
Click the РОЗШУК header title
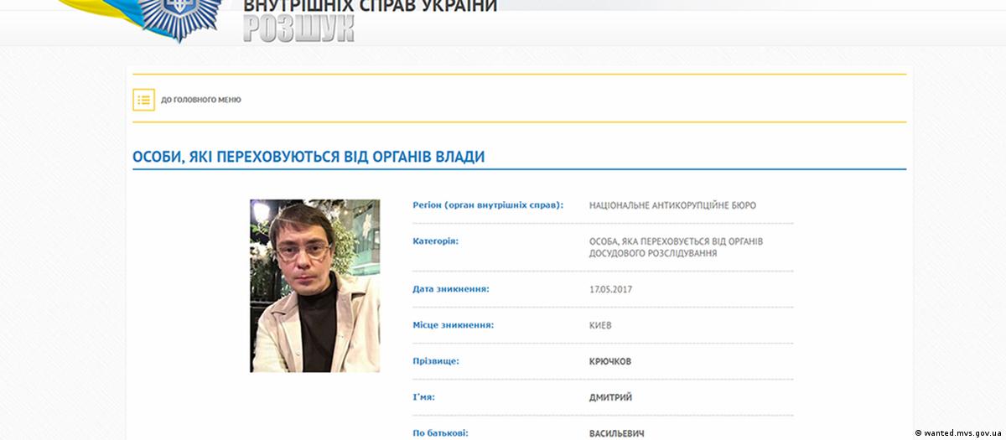click(298, 28)
